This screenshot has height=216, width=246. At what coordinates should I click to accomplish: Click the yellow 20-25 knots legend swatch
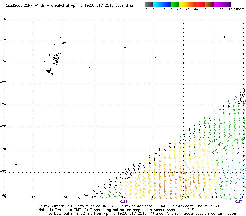(x=184, y=4)
